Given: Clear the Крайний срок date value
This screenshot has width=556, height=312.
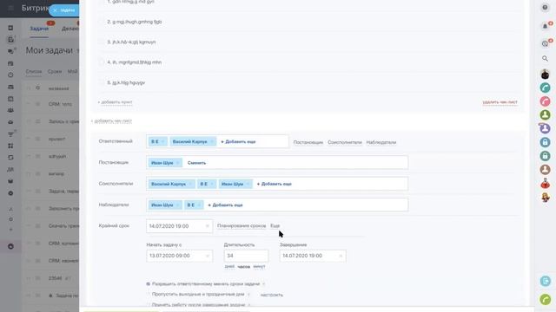Looking at the screenshot, I should [x=208, y=226].
